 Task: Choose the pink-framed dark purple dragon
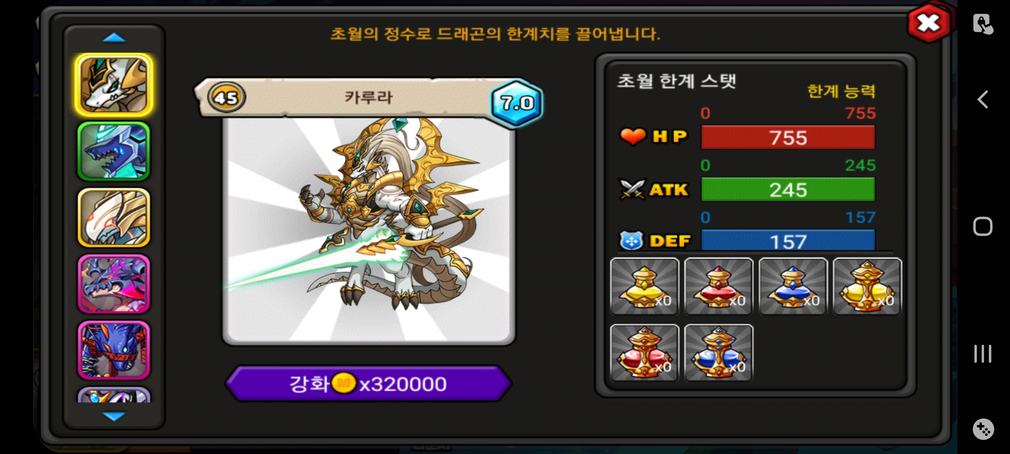[114, 284]
